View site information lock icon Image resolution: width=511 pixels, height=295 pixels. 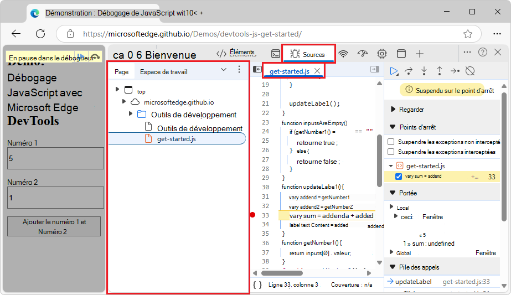70,34
